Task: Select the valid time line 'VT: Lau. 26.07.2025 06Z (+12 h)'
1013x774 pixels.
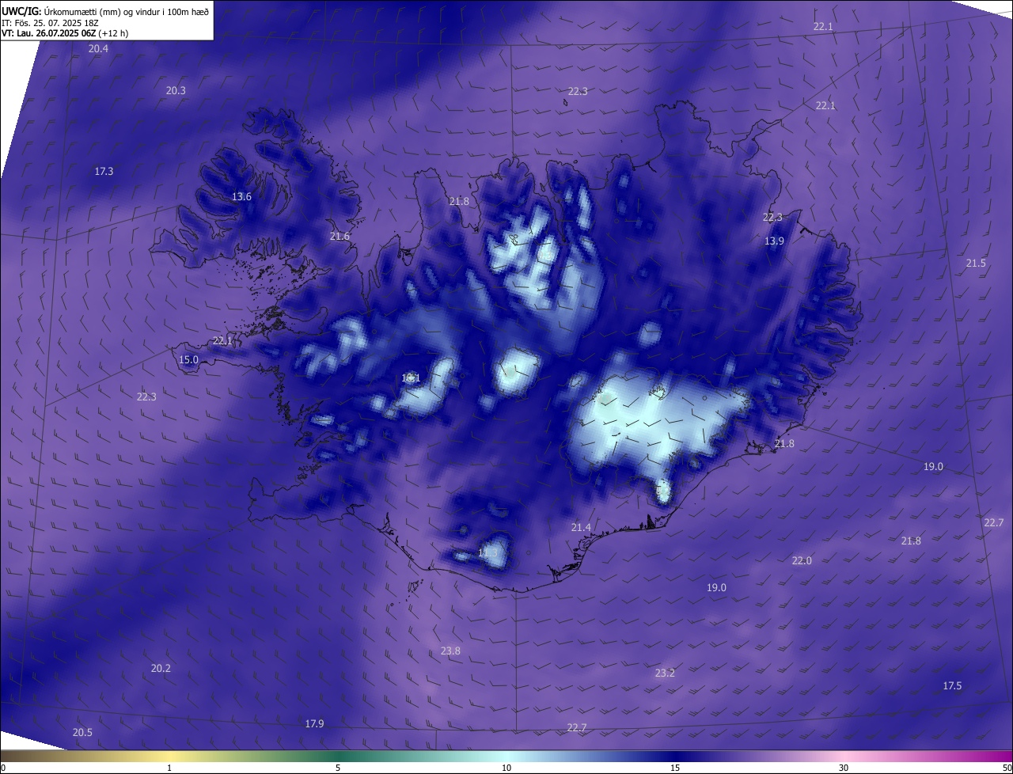Action: (x=65, y=33)
